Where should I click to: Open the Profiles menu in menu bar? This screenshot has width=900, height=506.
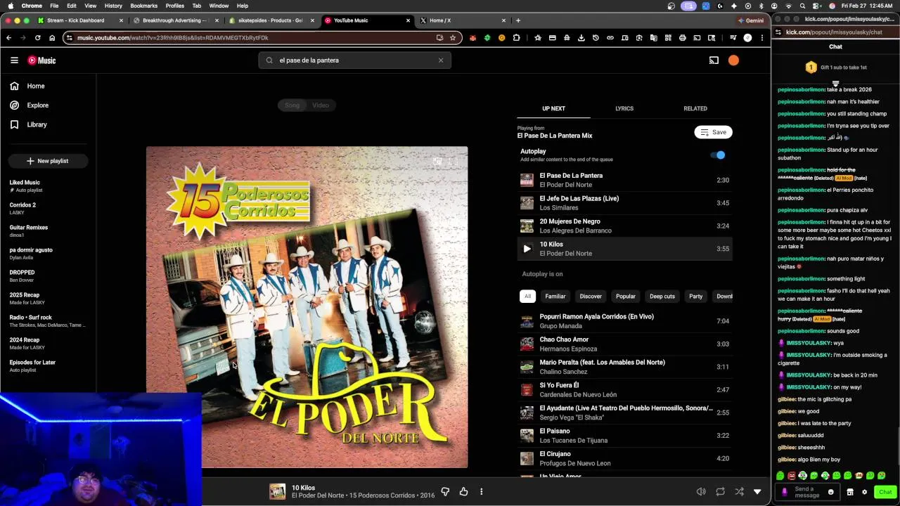(175, 6)
